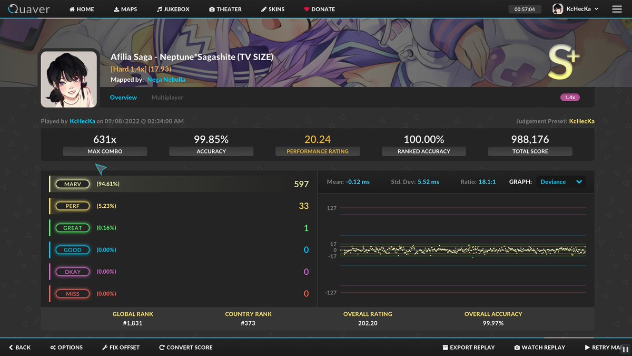The height and width of the screenshot is (356, 632).
Task: Switch to the Overview tab
Action: 123,98
